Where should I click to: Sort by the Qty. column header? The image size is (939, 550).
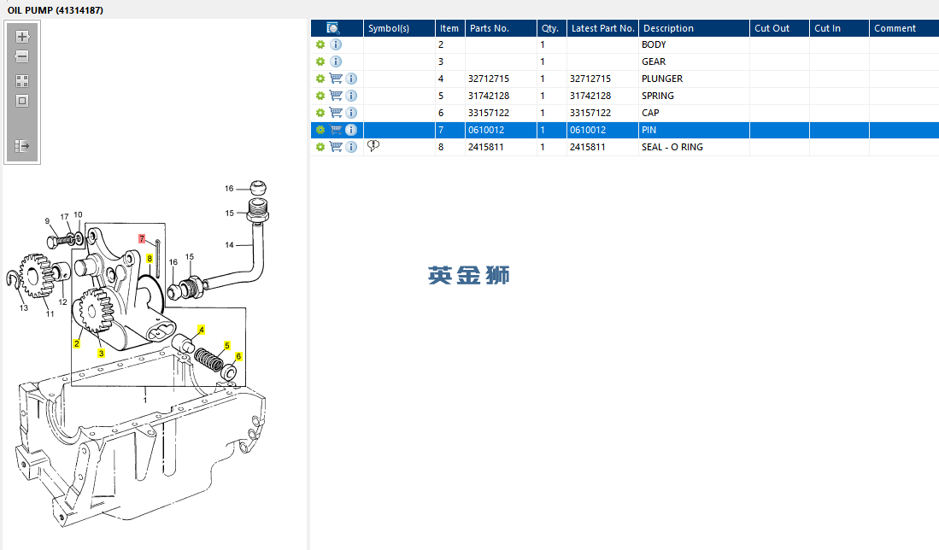point(552,28)
